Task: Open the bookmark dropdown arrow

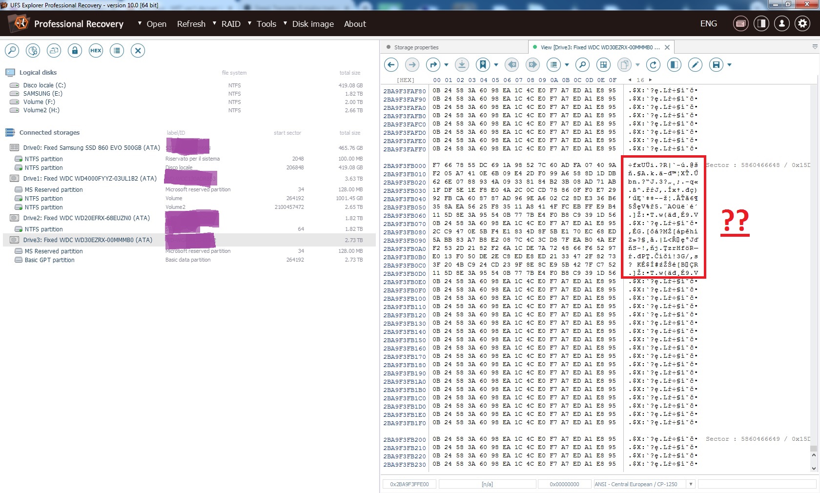Action: pyautogui.click(x=496, y=64)
